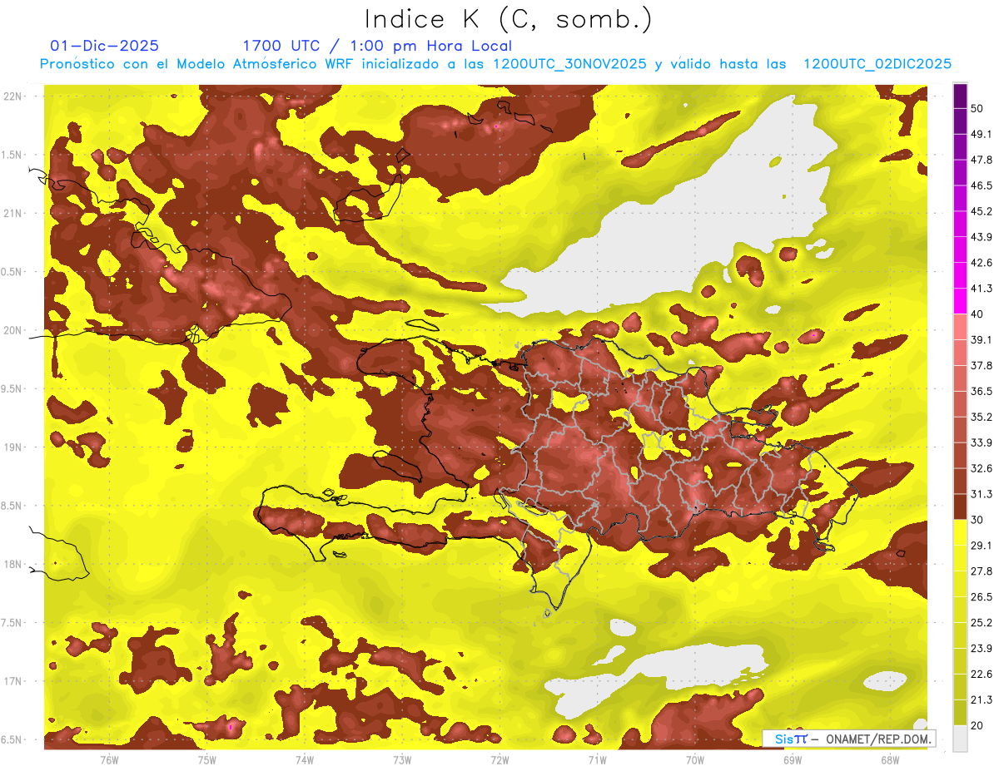Click the colorbar value '36.5'

pyautogui.click(x=981, y=391)
